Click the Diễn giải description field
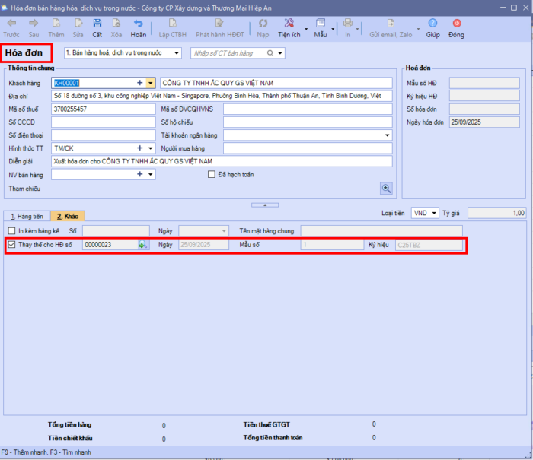The image size is (533, 460). (x=221, y=161)
